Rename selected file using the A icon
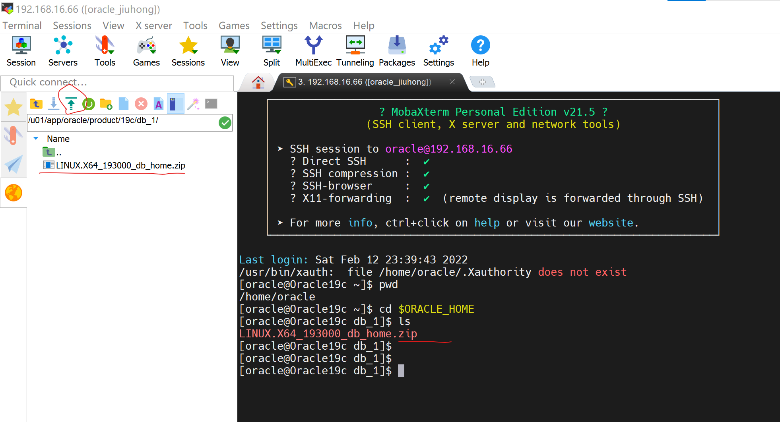Image resolution: width=780 pixels, height=422 pixels. point(159,104)
